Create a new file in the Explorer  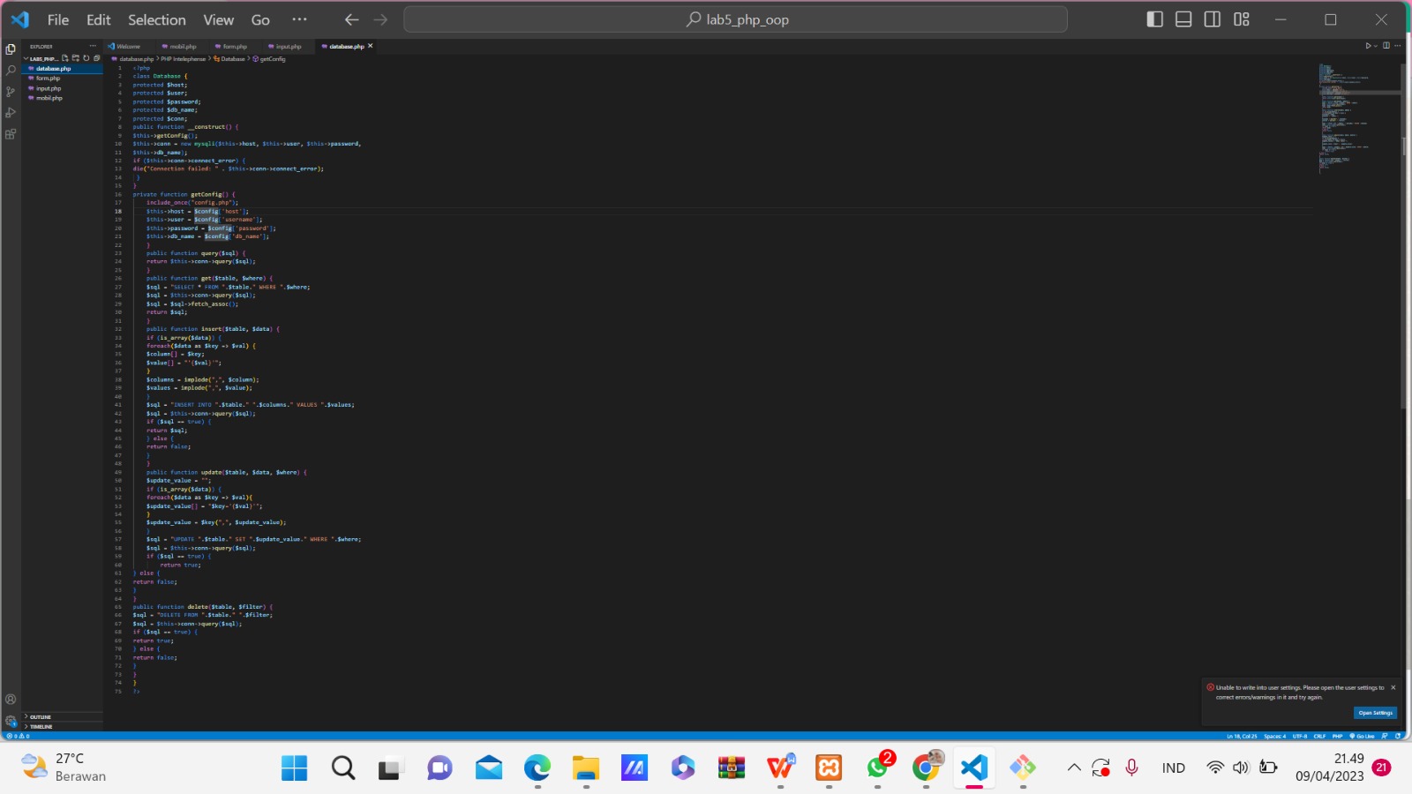[64, 56]
